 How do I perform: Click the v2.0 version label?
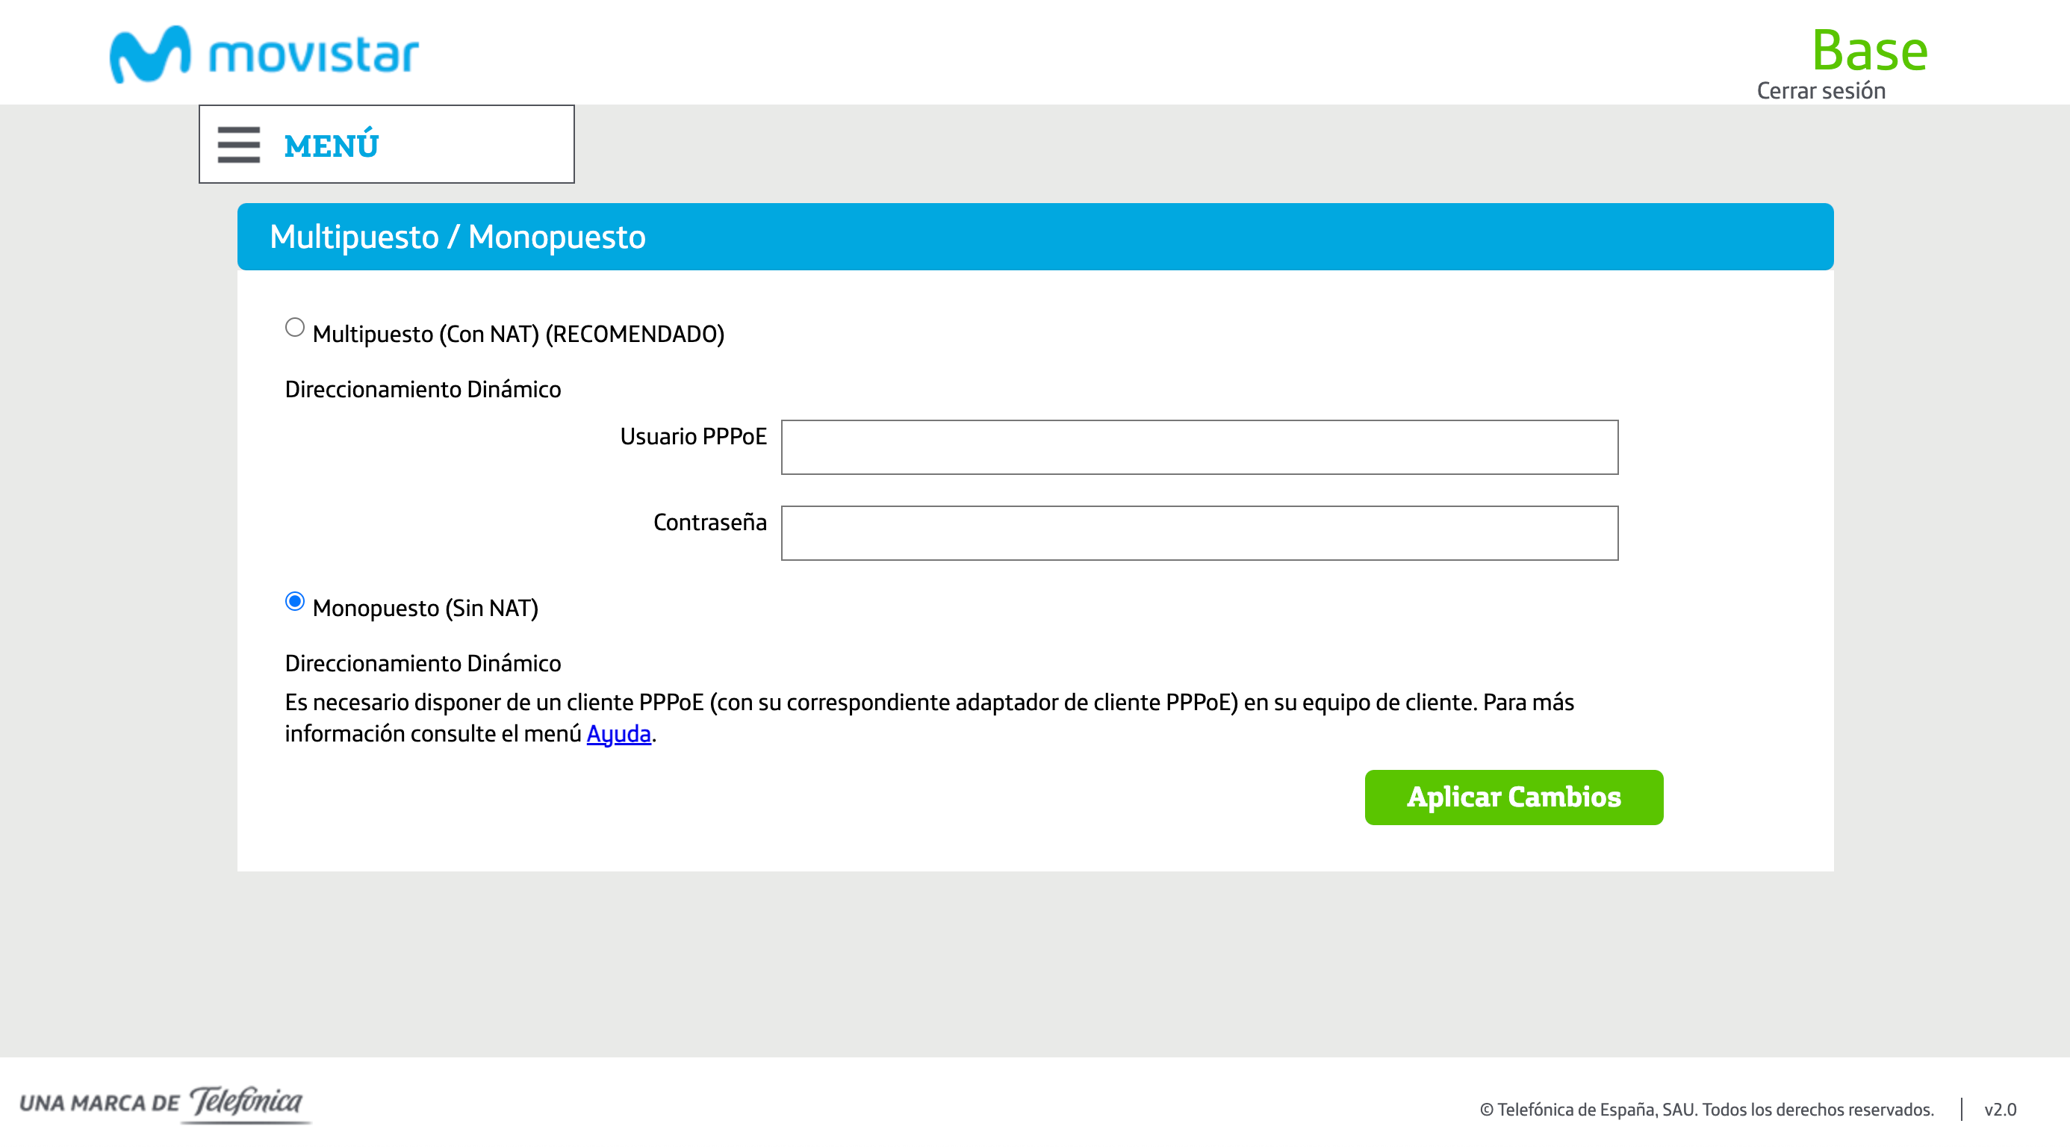[1999, 1109]
